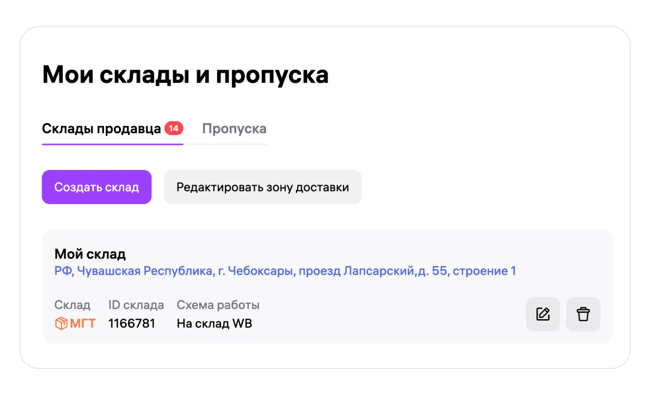Click the Мой склад warehouse name
The height and width of the screenshot is (395, 650).
(90, 254)
